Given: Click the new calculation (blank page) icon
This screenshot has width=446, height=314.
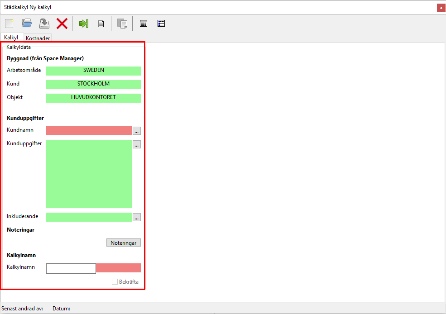Looking at the screenshot, I should pyautogui.click(x=9, y=24).
